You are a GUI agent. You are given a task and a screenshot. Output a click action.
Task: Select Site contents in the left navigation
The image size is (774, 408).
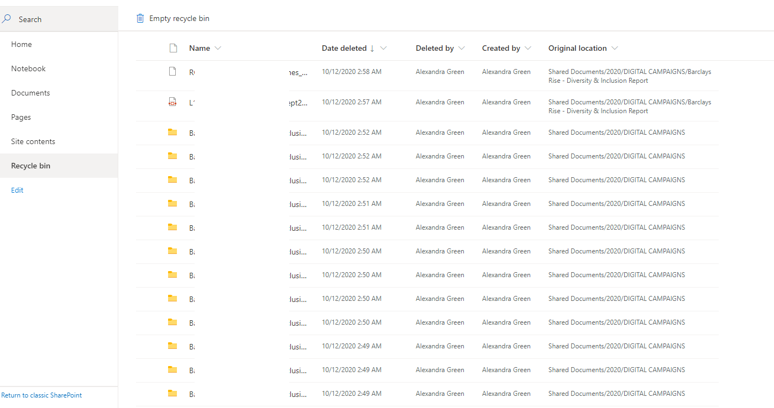[x=33, y=141]
